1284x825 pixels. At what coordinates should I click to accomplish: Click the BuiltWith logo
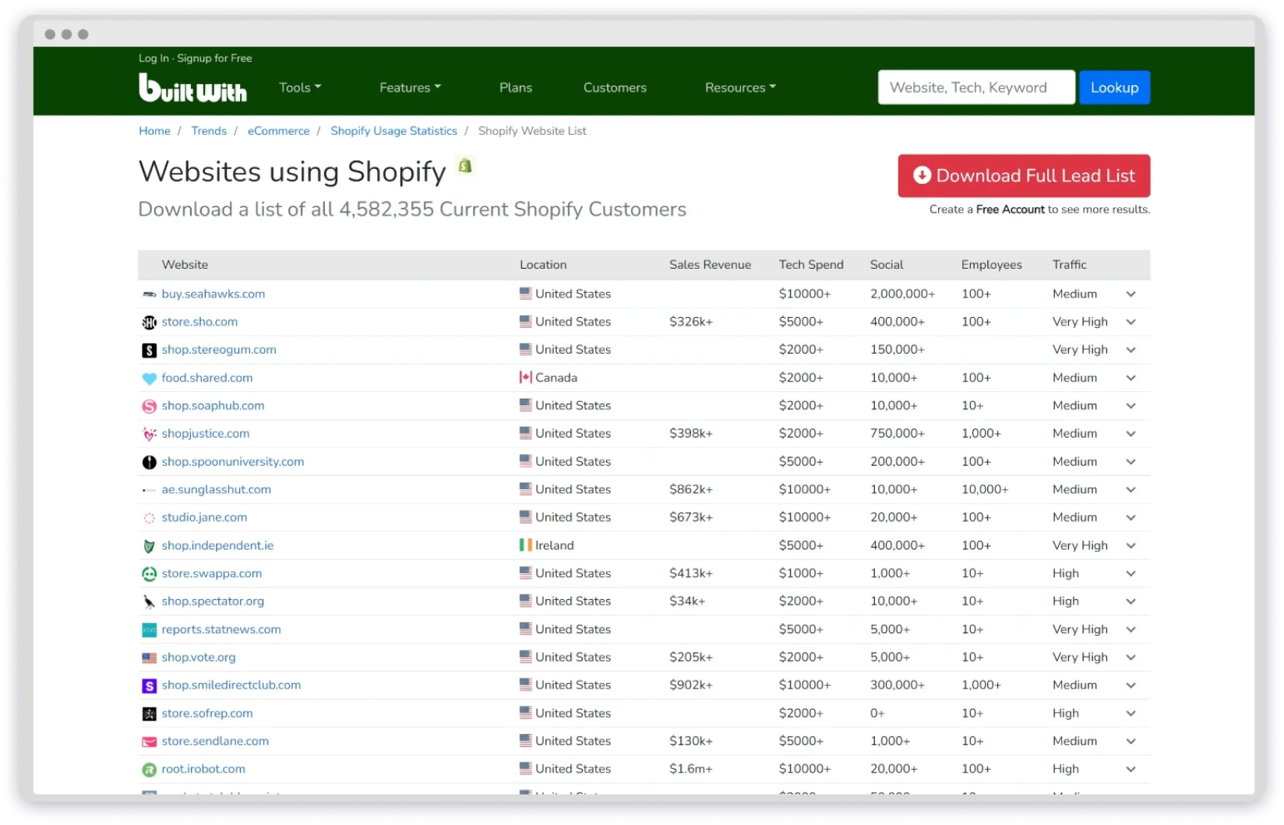pos(192,87)
